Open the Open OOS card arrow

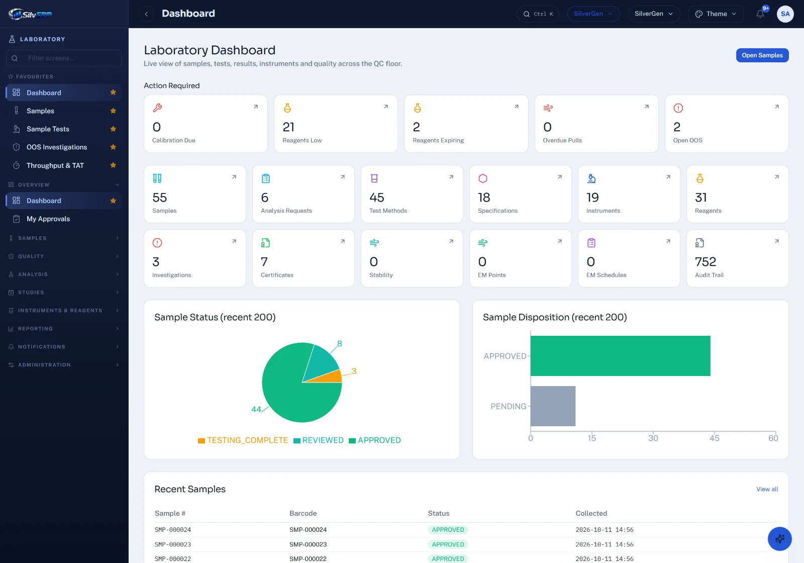pyautogui.click(x=777, y=107)
